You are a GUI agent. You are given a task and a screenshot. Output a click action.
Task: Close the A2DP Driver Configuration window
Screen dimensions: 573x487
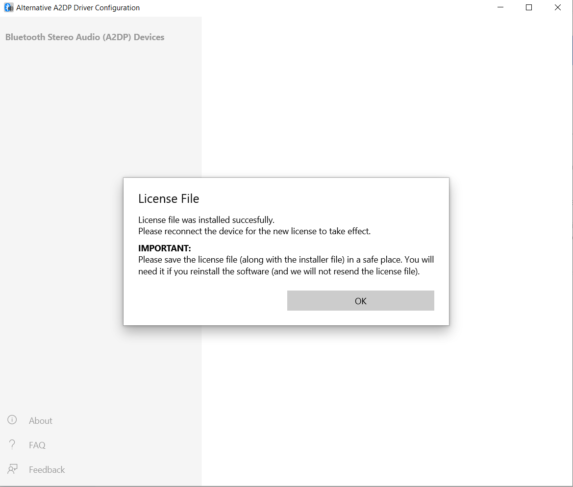pos(558,7)
